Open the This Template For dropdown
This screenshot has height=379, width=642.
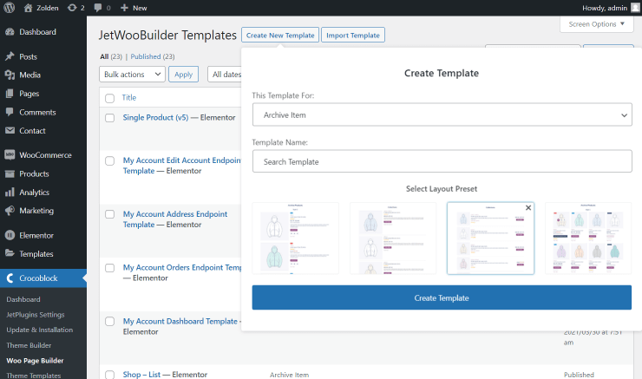click(442, 114)
